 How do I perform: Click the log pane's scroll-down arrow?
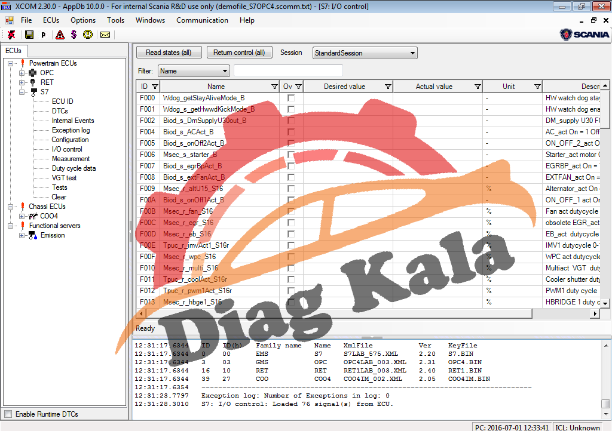pyautogui.click(x=606, y=414)
